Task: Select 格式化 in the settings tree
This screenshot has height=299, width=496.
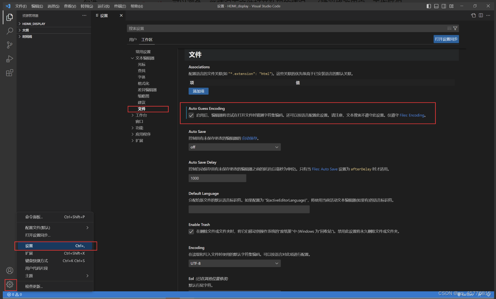Action: pos(143,83)
